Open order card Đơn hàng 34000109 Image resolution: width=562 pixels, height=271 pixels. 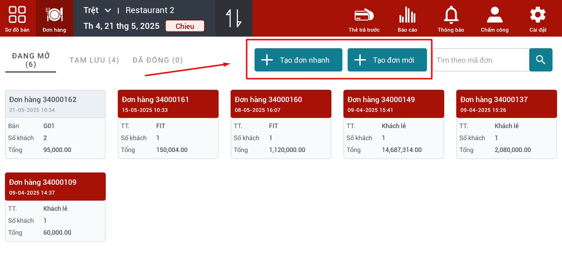(x=55, y=207)
